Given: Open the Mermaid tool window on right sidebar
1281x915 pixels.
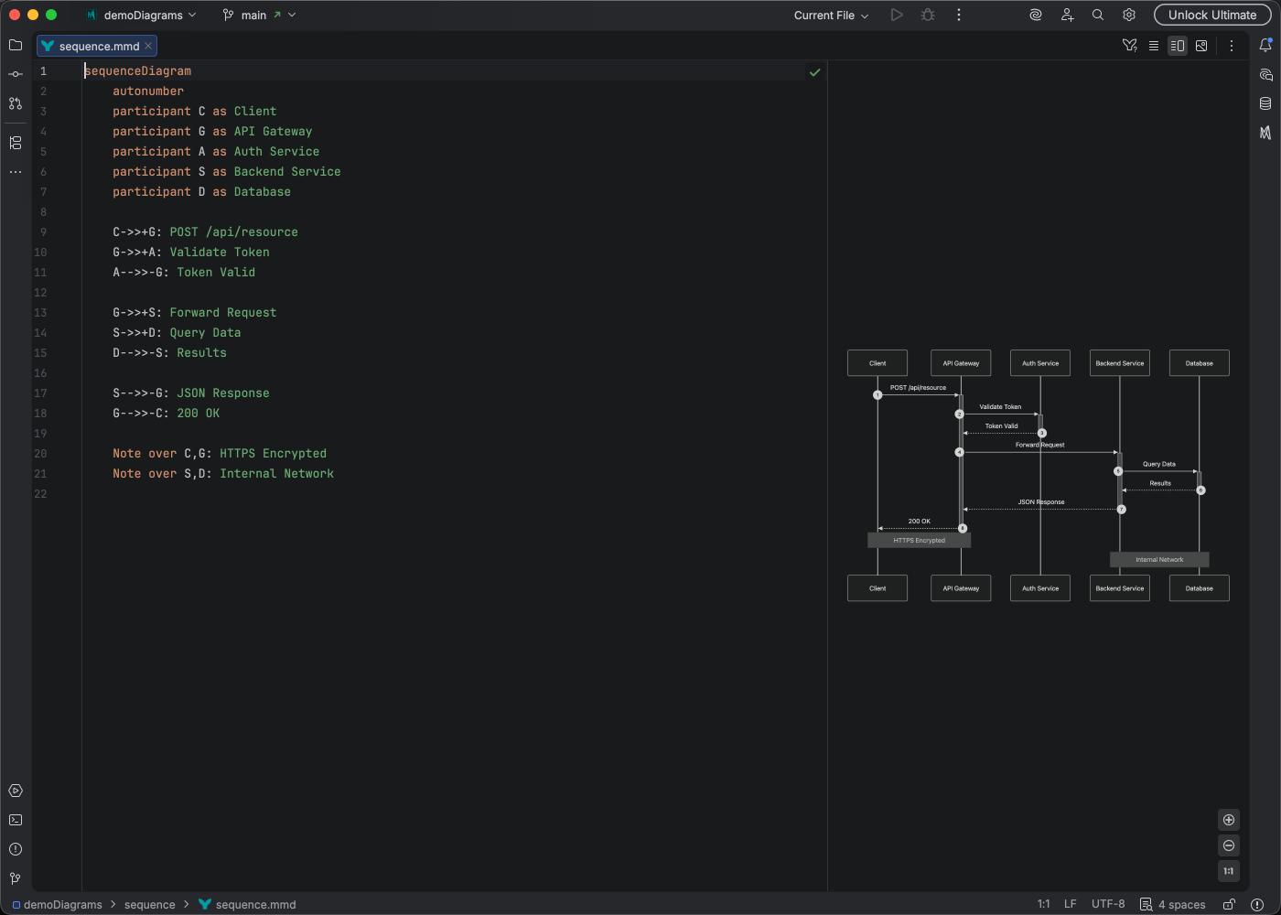Looking at the screenshot, I should [x=1266, y=132].
